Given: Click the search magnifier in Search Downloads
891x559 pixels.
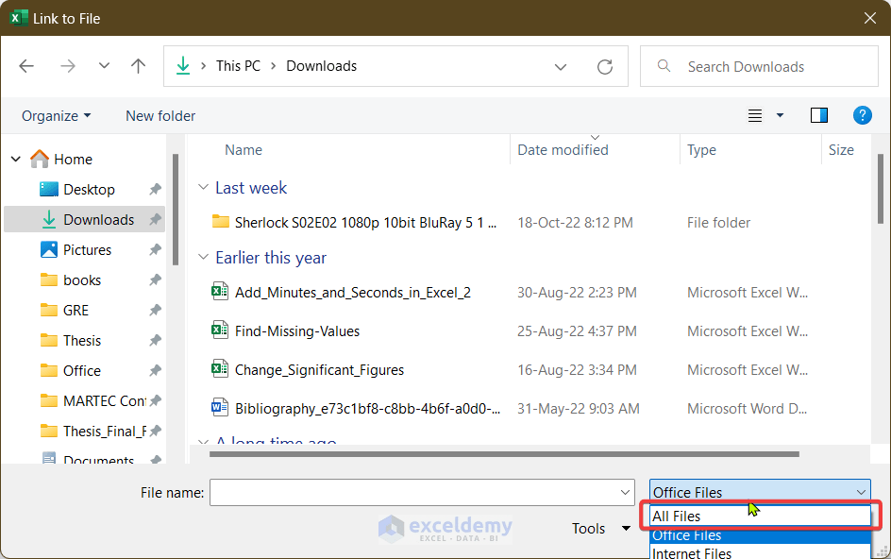Looking at the screenshot, I should pyautogui.click(x=664, y=66).
